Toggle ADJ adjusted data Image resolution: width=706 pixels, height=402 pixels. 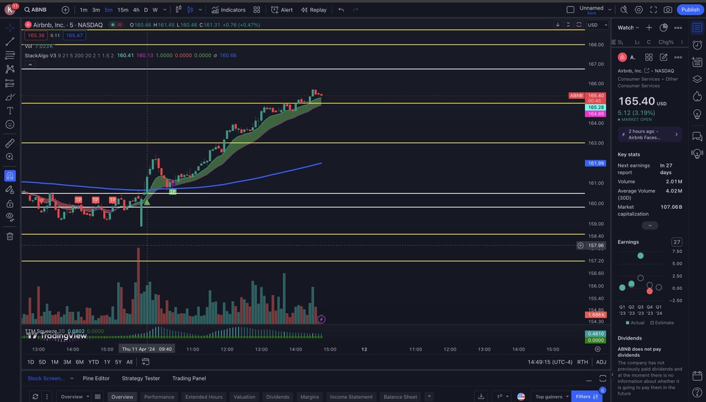[x=601, y=362]
